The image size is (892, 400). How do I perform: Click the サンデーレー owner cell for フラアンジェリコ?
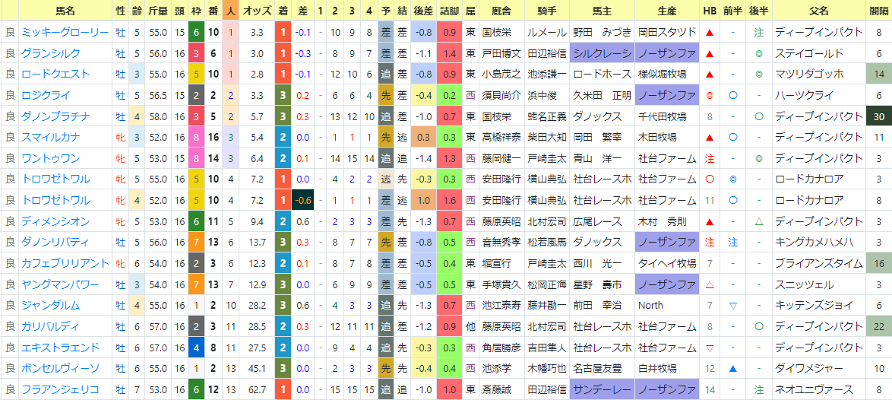pyautogui.click(x=603, y=390)
